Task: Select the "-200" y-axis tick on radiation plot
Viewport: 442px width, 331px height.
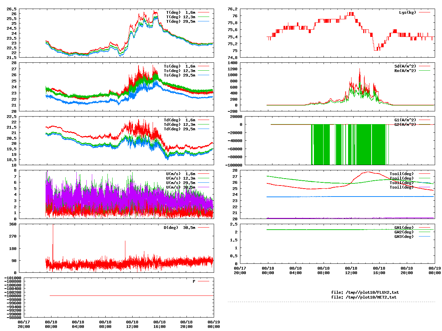Action: [233, 111]
